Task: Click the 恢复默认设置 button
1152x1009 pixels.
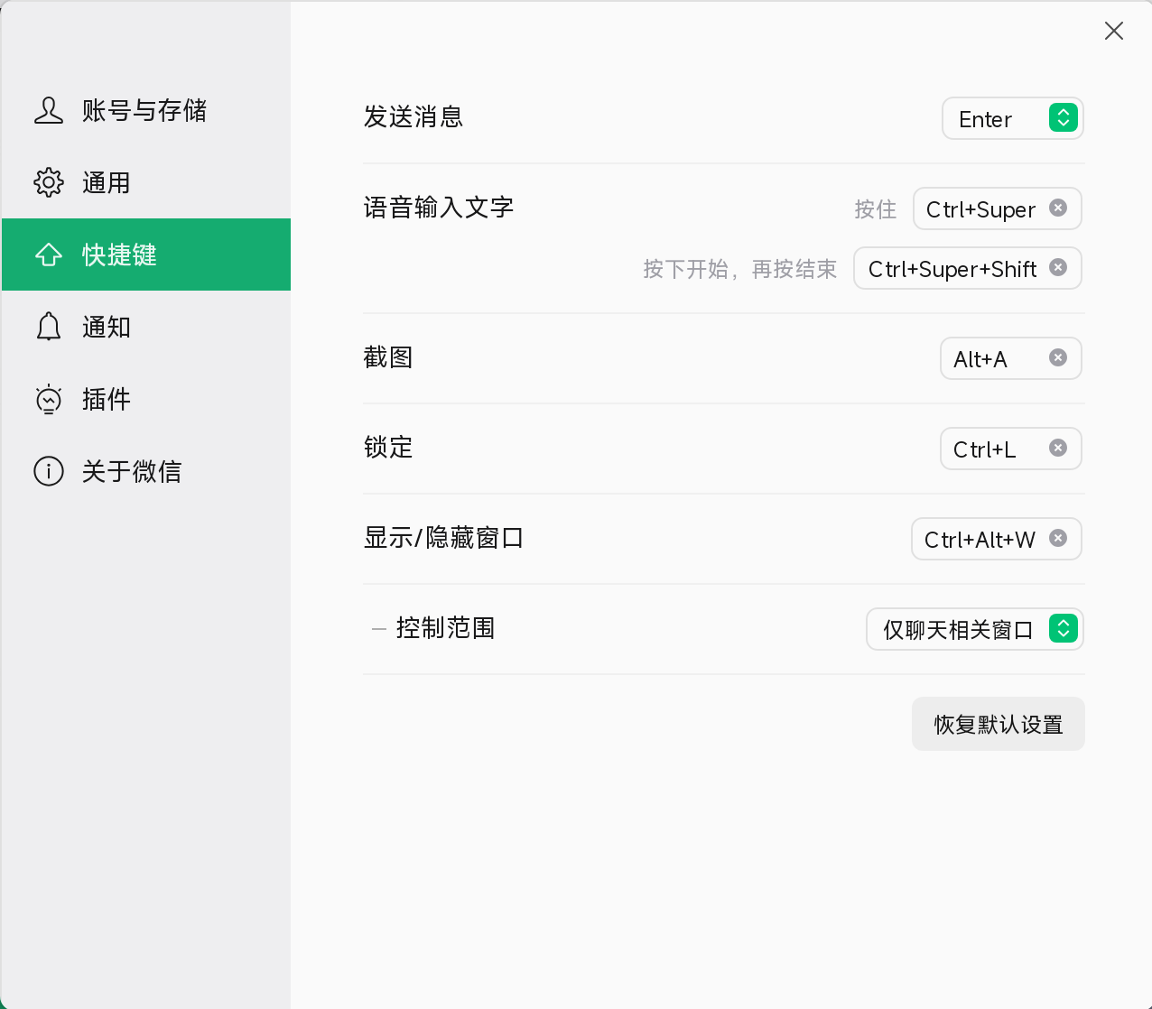Action: point(999,724)
